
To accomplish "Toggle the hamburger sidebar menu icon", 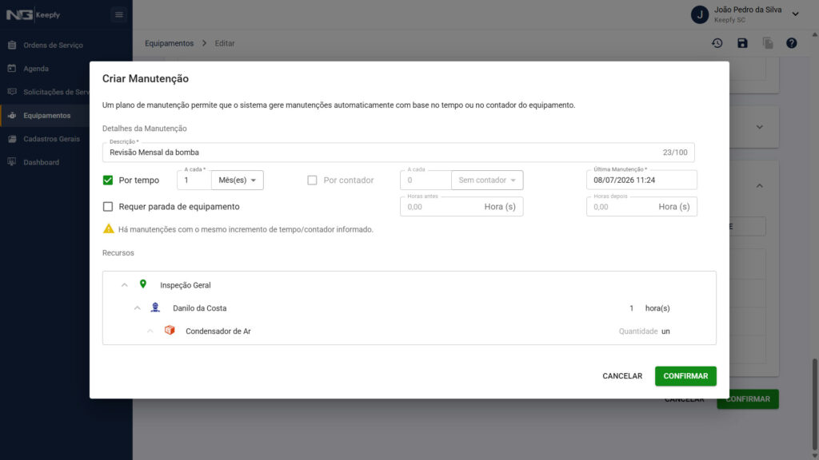I will (x=119, y=14).
